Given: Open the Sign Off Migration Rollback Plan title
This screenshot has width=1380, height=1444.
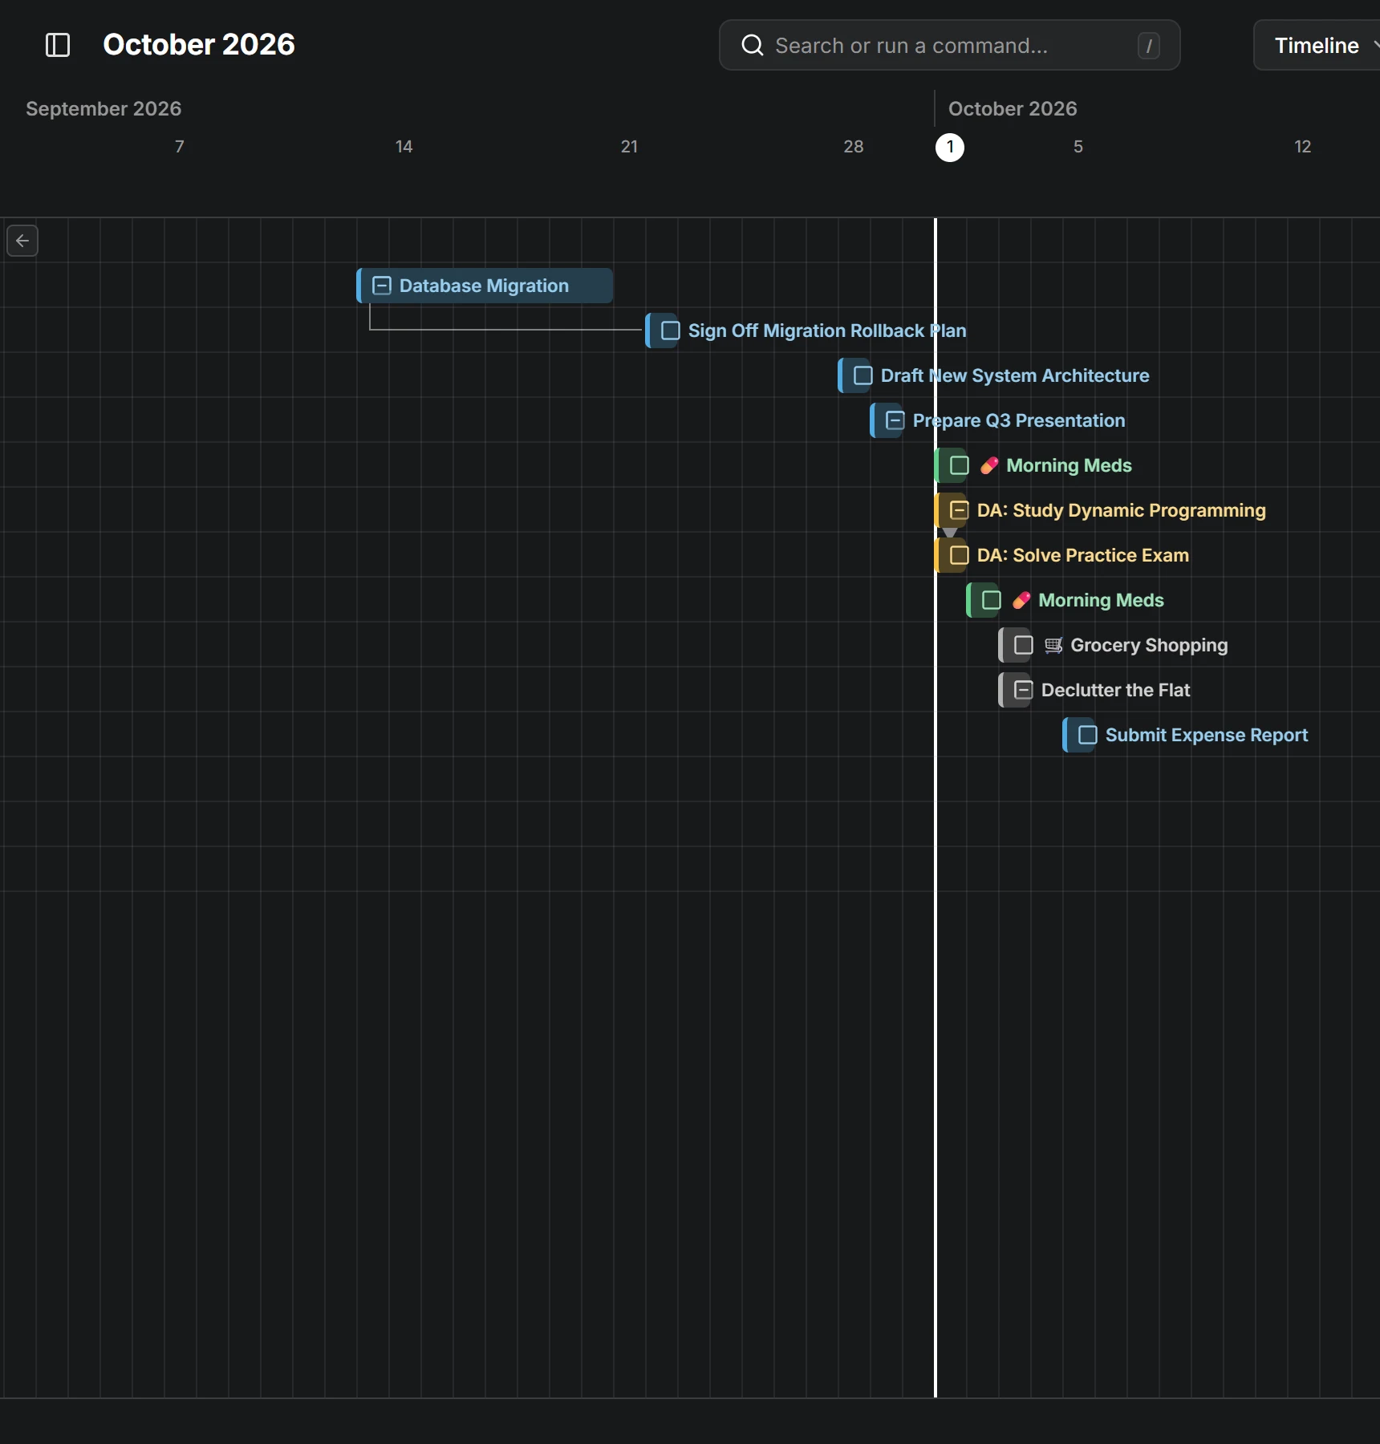Looking at the screenshot, I should [x=827, y=331].
